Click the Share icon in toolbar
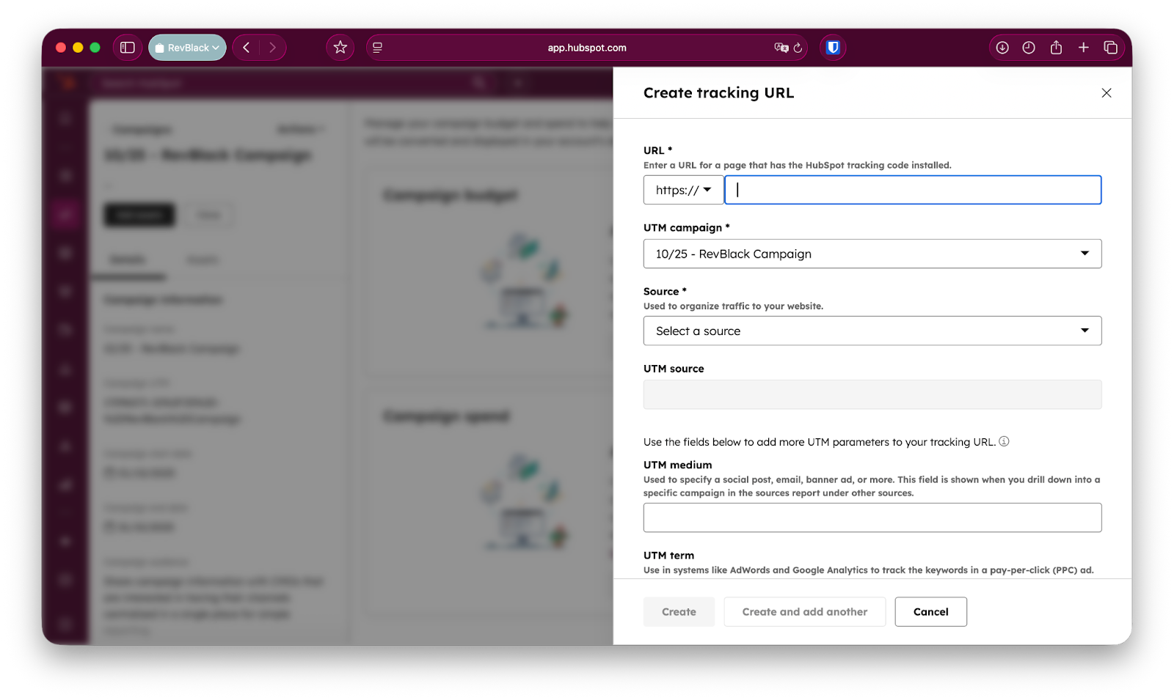The image size is (1174, 700). (1056, 48)
